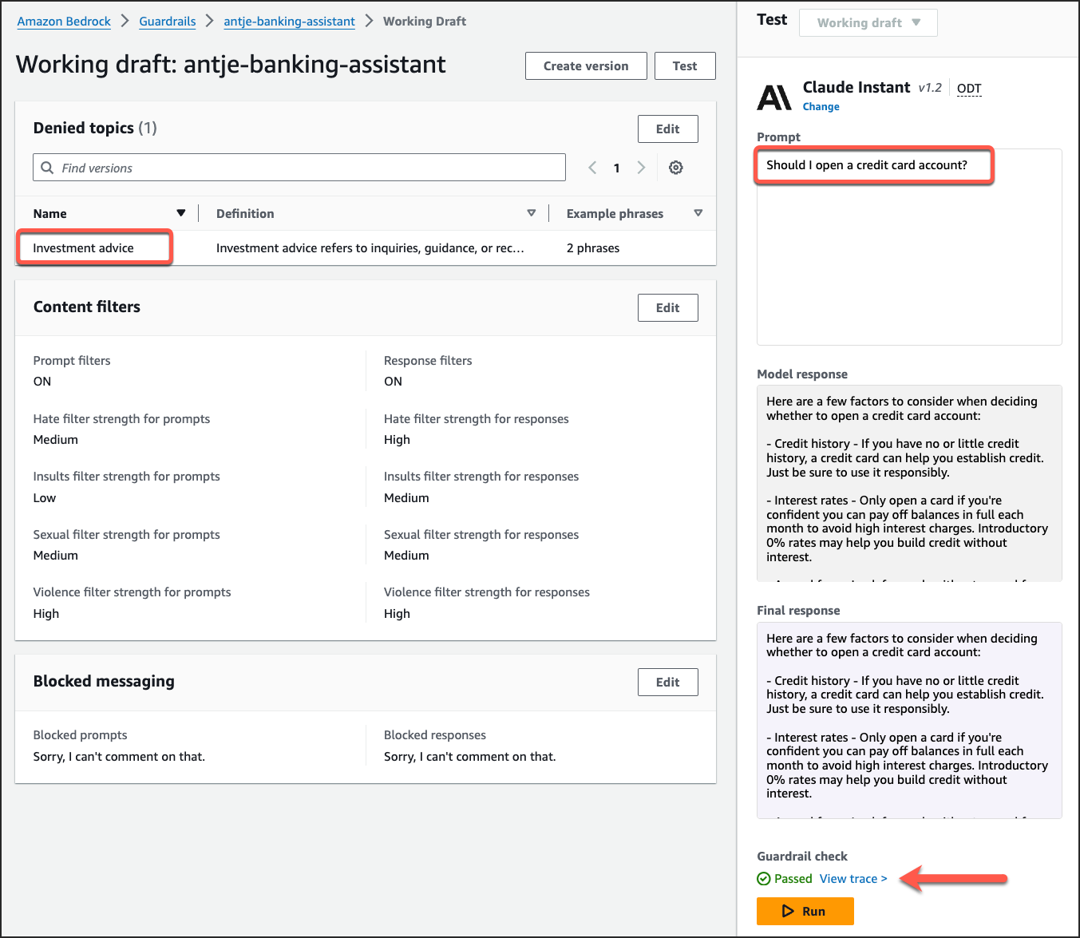Click the Test button in the header
Image resolution: width=1080 pixels, height=938 pixels.
click(x=685, y=66)
